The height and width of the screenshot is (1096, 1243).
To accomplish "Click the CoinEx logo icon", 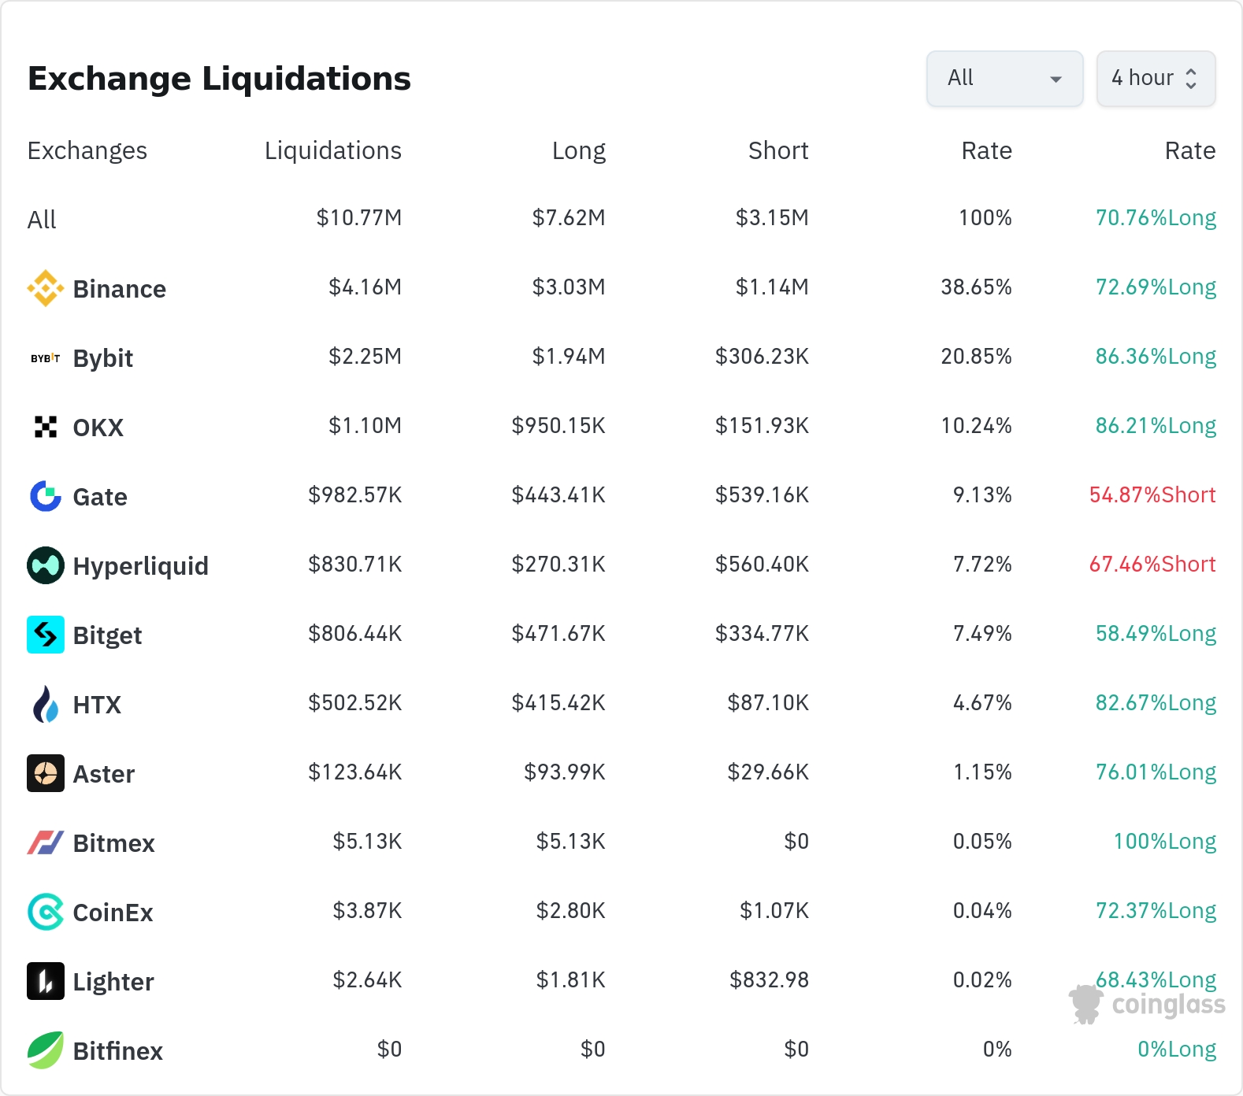I will coord(46,912).
